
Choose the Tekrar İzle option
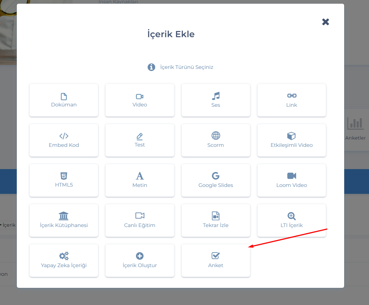[216, 220]
